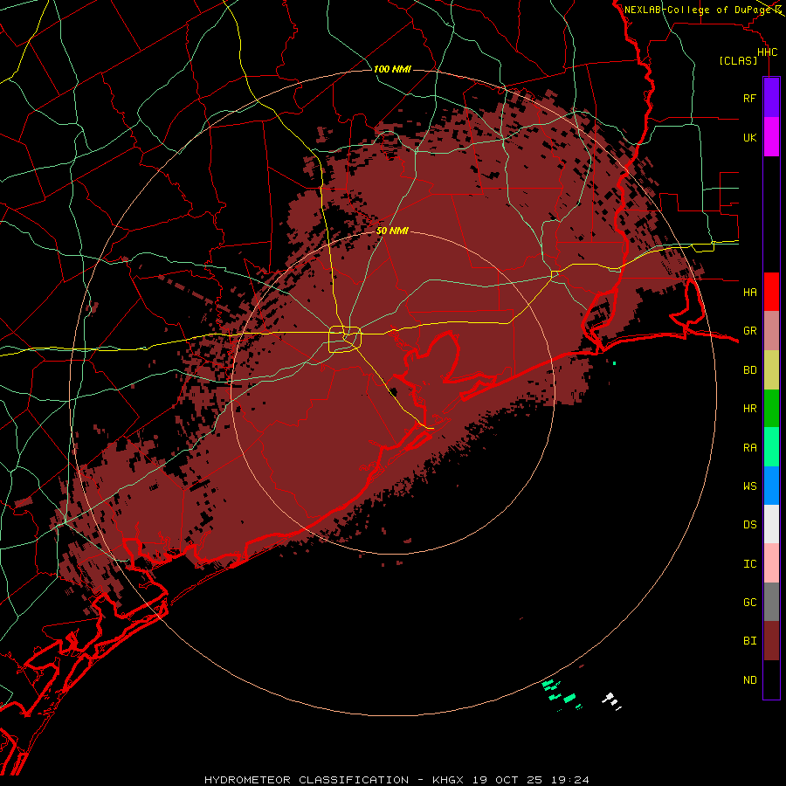Viewport: 786px width, 786px height.
Task: Click the WS legend label
Action: [x=749, y=486]
